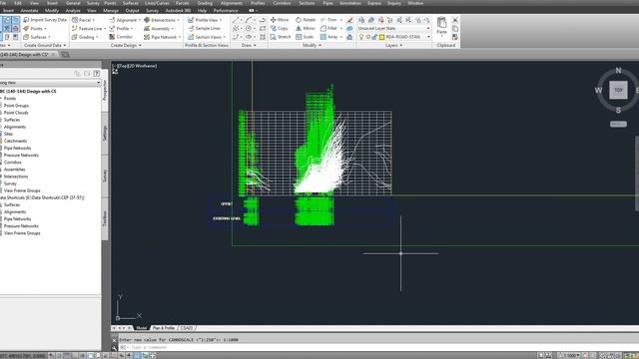Click the W compass direction on ViewCube
This screenshot has width=639, height=359.
coord(598,91)
